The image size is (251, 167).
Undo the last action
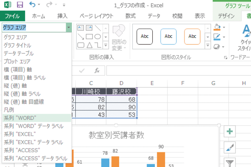(33, 5)
